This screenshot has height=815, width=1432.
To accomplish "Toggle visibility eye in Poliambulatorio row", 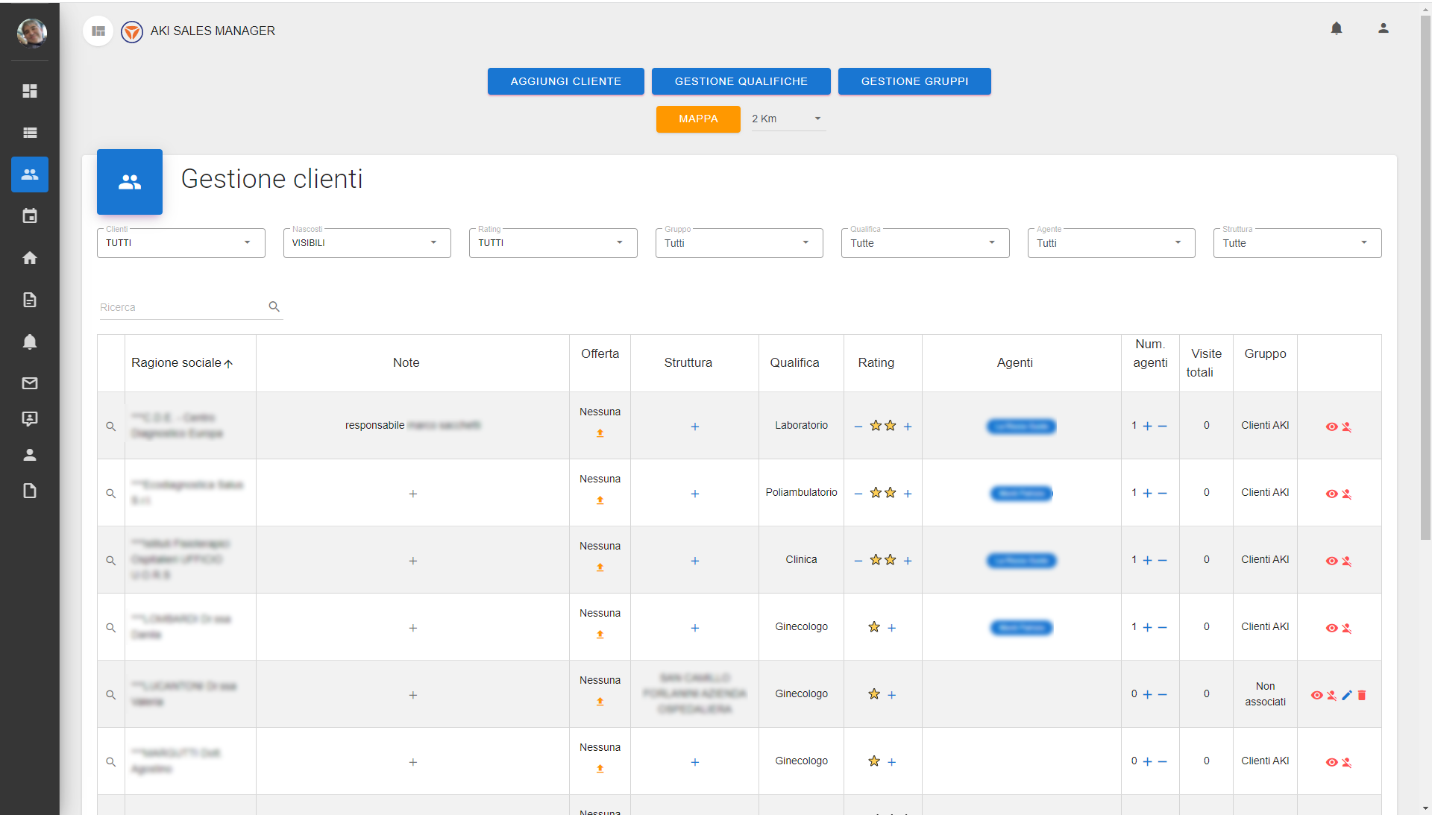I will (1331, 494).
